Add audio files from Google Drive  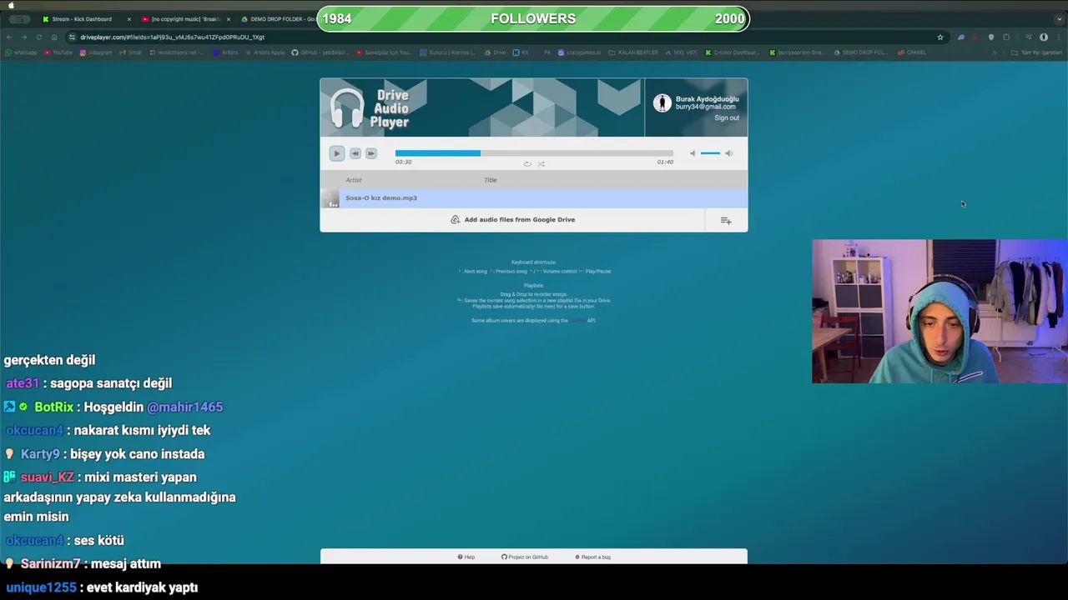click(512, 220)
